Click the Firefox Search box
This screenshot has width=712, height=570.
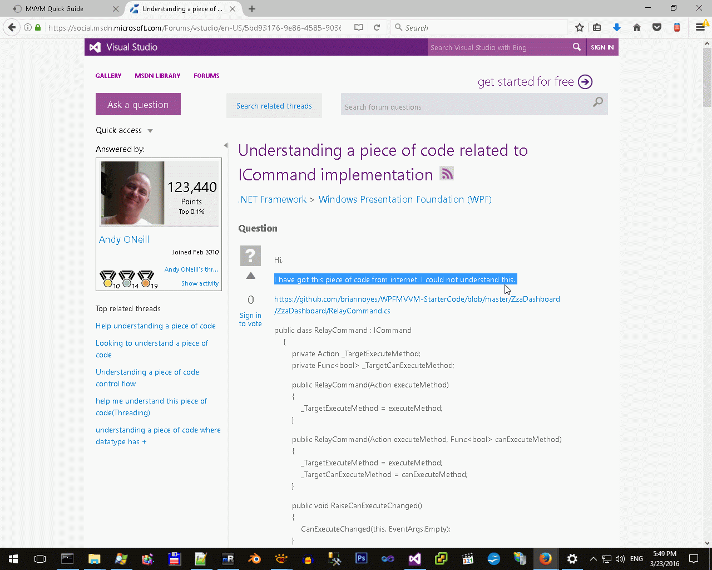[478, 27]
